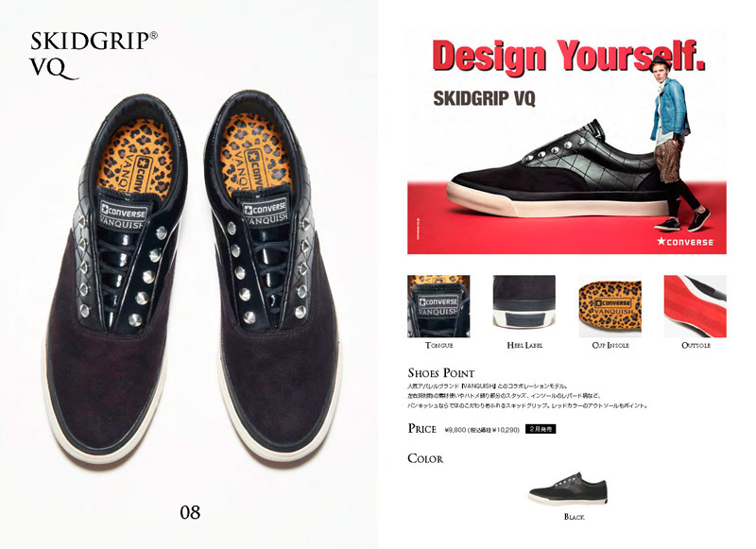756x549 pixels.
Task: Choose the Black color shoe swatch
Action: point(568,489)
